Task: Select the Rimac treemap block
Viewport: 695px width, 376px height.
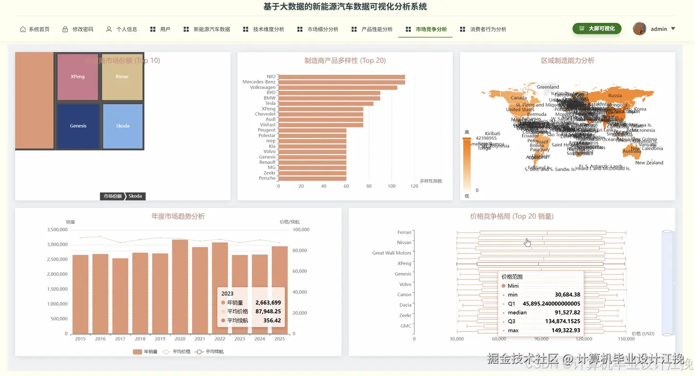Action: pyautogui.click(x=122, y=77)
